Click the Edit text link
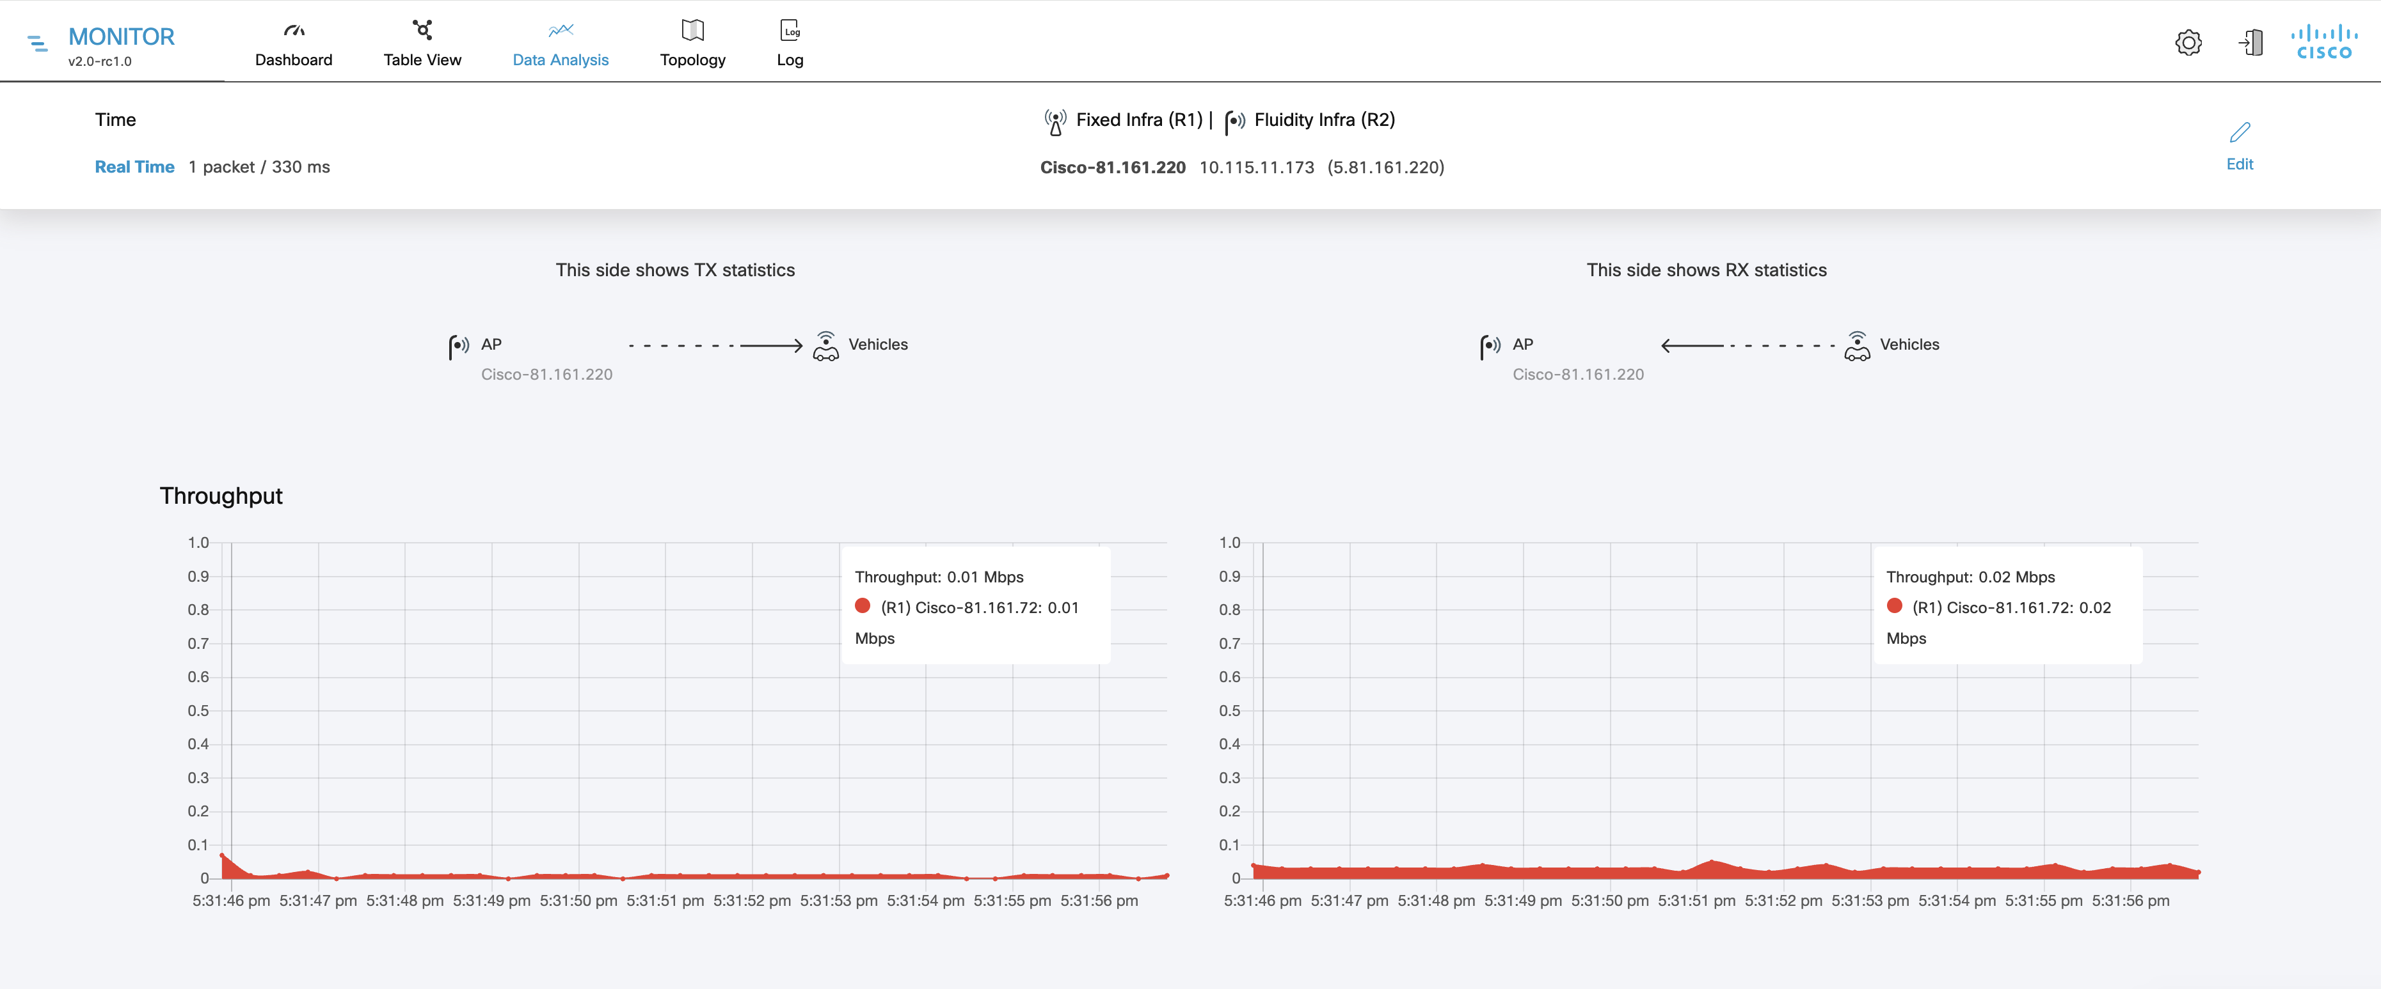The height and width of the screenshot is (989, 2381). click(2240, 164)
